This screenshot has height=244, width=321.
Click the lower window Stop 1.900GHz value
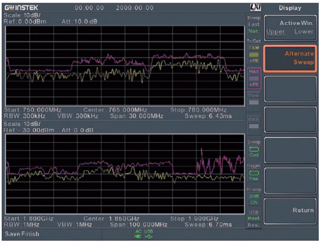[203, 218]
